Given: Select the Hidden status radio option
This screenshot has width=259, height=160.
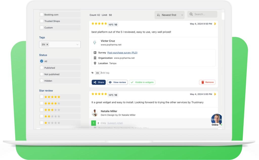Looking at the screenshot, I should coord(42,81).
